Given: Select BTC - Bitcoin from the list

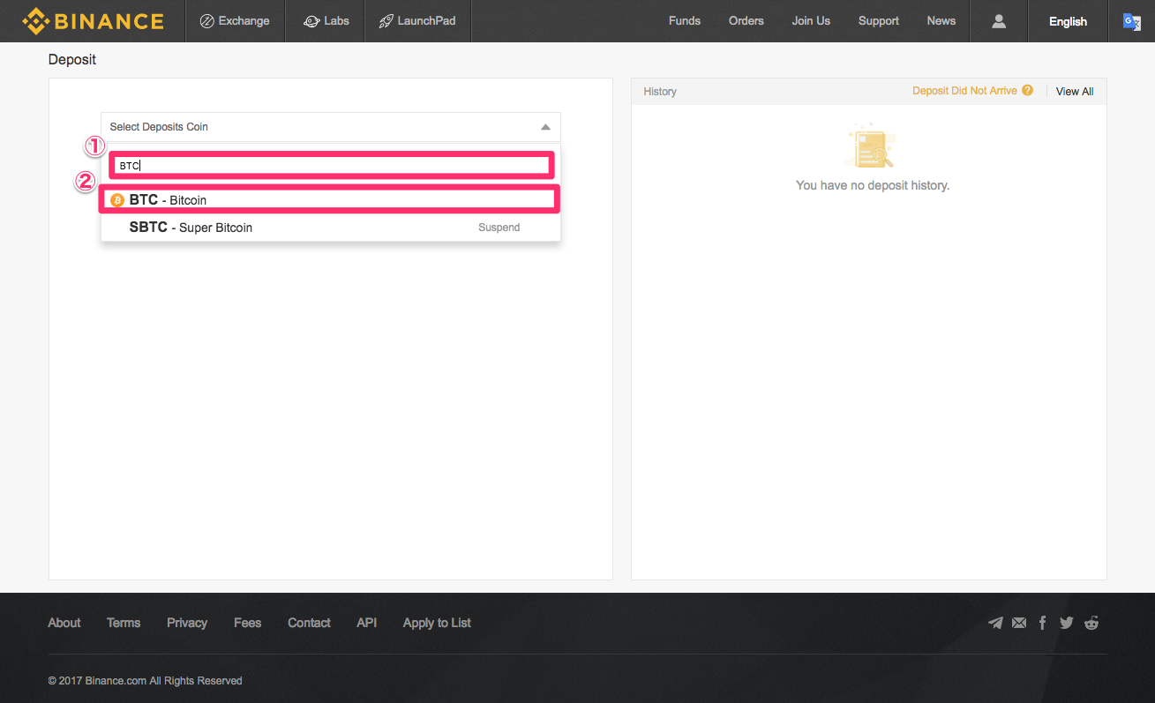Looking at the screenshot, I should coord(330,200).
